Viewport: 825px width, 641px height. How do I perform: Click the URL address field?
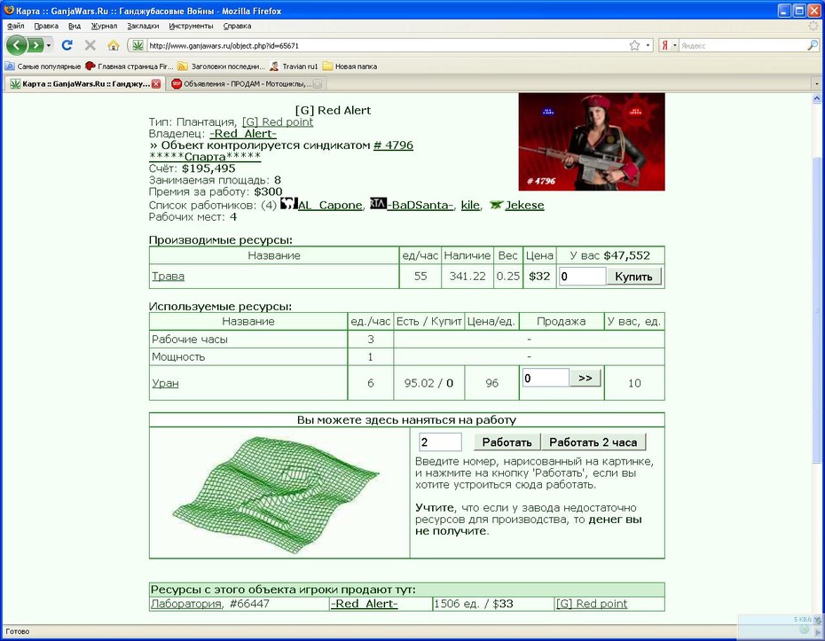(x=387, y=46)
